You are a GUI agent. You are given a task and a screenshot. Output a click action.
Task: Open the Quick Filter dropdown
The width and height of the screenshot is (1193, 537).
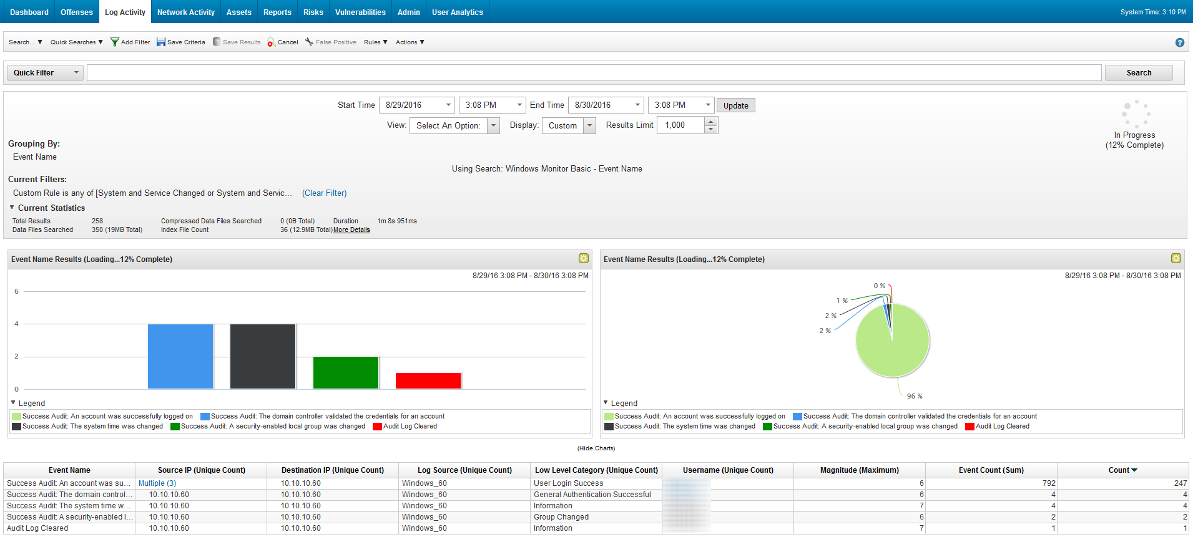point(46,73)
